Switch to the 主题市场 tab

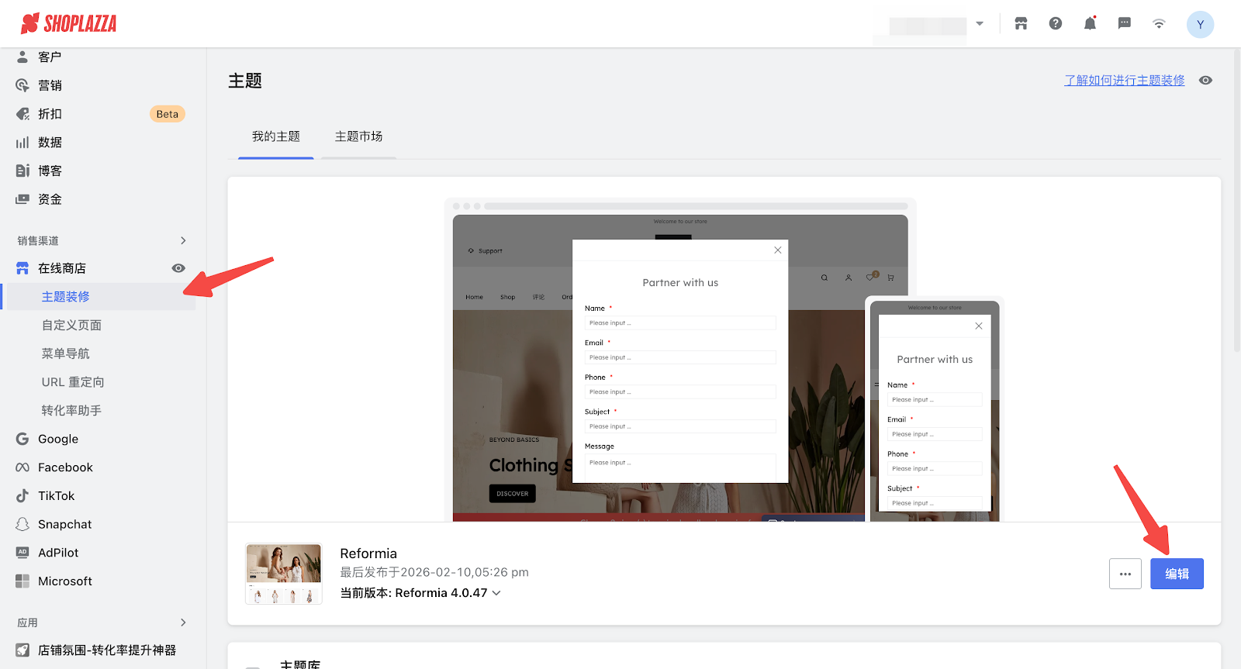pos(358,136)
